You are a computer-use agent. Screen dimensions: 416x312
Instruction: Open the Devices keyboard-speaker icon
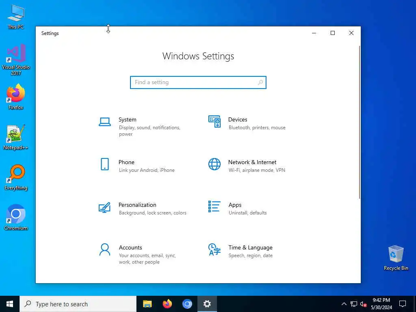pos(214,121)
